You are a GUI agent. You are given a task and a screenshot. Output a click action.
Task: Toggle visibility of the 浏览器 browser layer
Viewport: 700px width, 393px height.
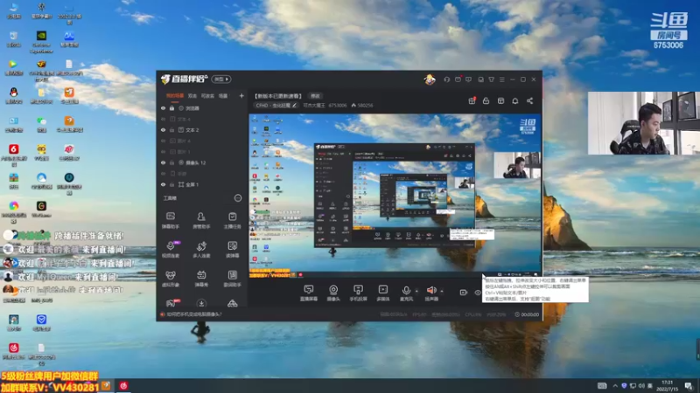[163, 108]
